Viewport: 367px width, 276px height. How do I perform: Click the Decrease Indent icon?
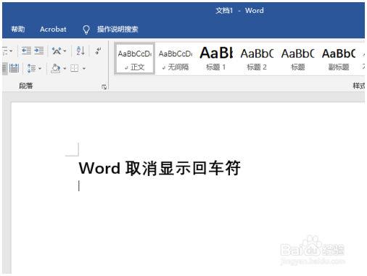26,51
